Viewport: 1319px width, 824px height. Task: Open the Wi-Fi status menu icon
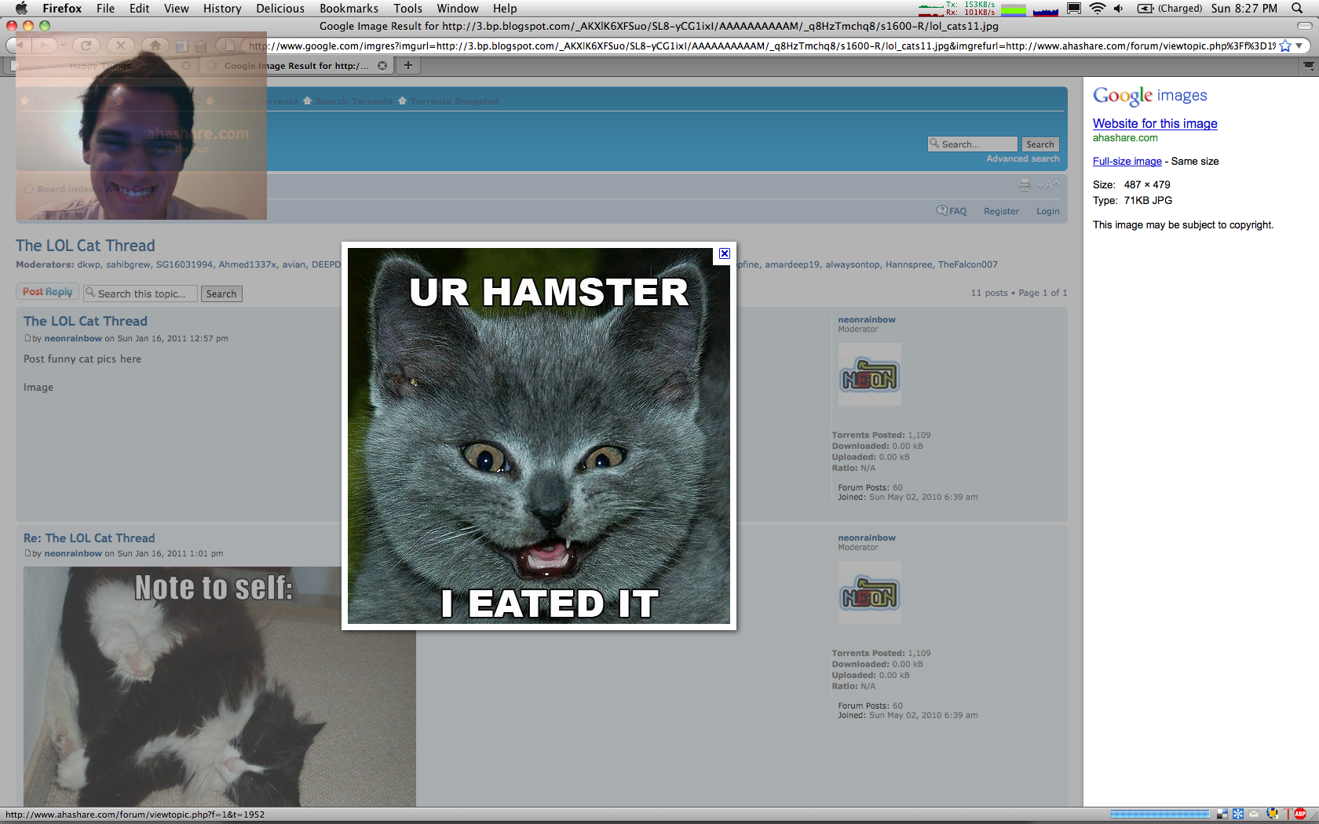[x=1097, y=9]
